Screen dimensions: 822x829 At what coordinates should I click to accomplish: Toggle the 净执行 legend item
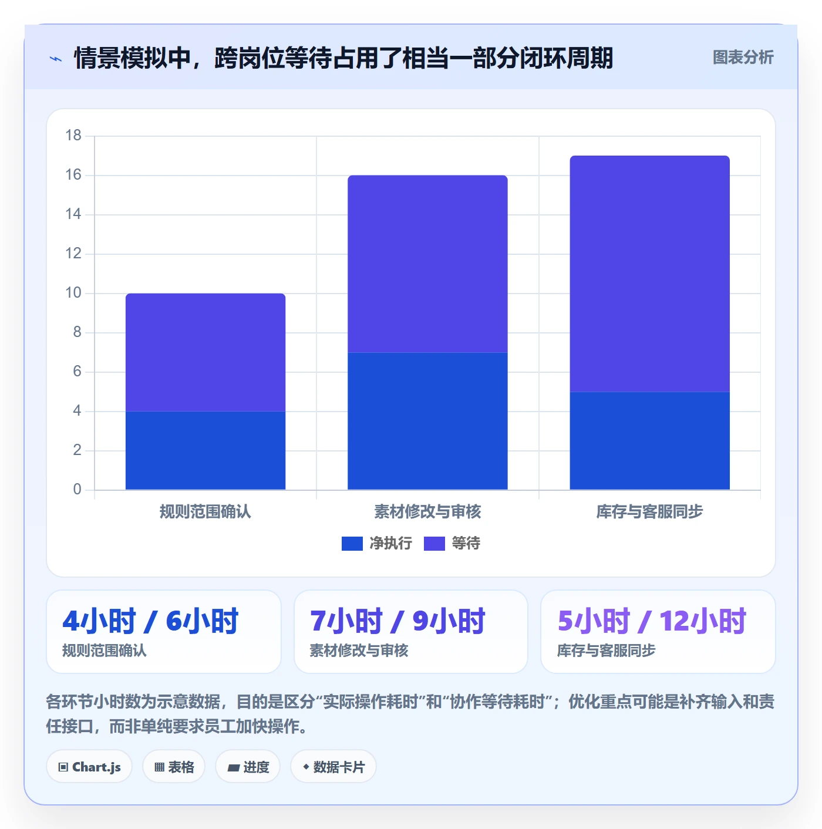pyautogui.click(x=377, y=544)
